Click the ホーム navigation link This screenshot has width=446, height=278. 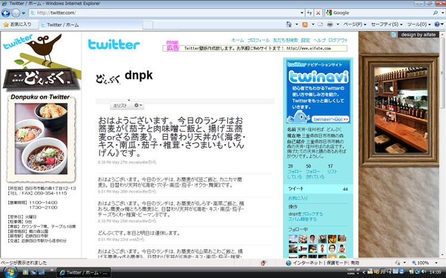(237, 40)
